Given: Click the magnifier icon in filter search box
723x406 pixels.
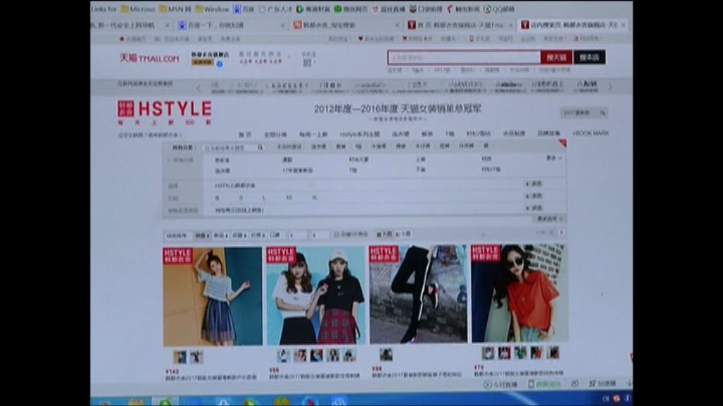Looking at the screenshot, I should (260, 148).
